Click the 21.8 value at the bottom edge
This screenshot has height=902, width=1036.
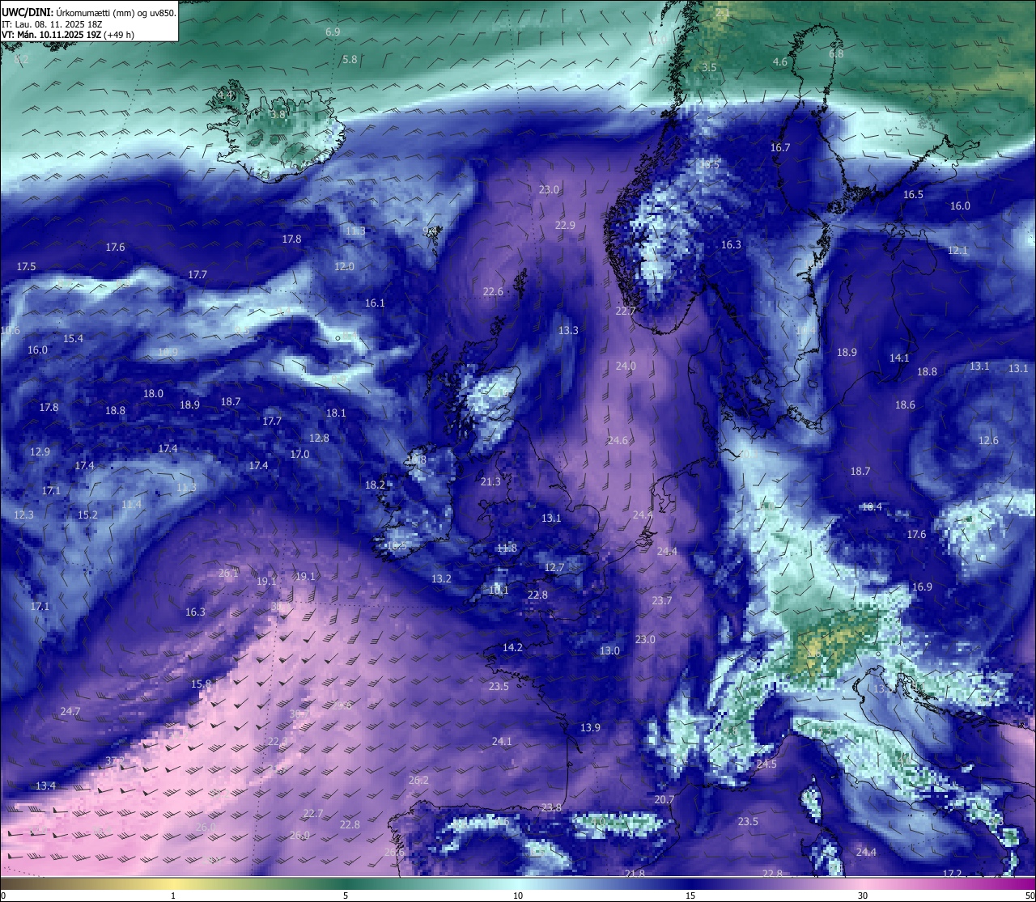pos(635,874)
